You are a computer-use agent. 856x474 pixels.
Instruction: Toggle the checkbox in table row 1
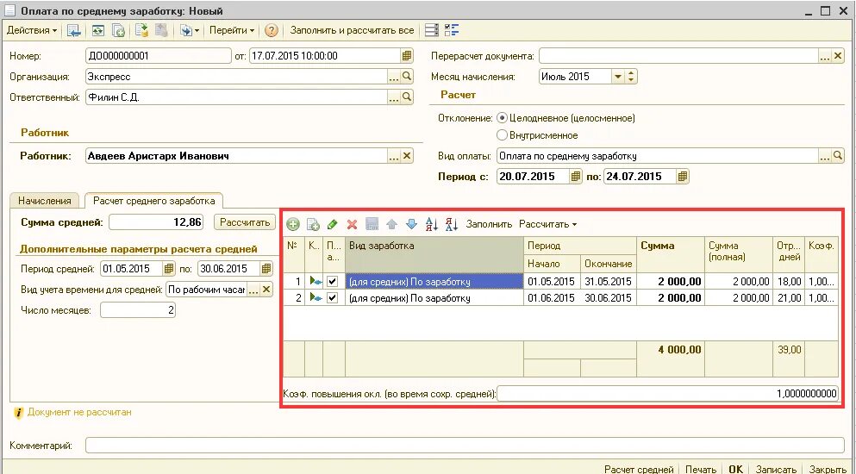[x=333, y=282]
